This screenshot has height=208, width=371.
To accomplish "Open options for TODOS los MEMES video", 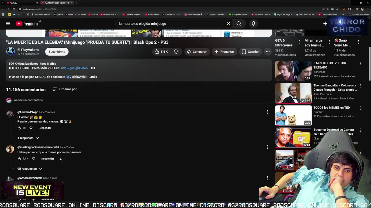I will point(361,108).
